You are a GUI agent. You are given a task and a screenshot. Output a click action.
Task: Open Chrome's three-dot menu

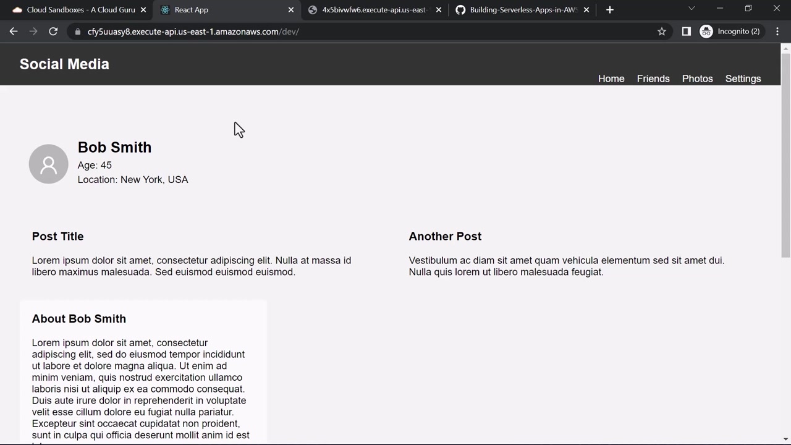(777, 32)
